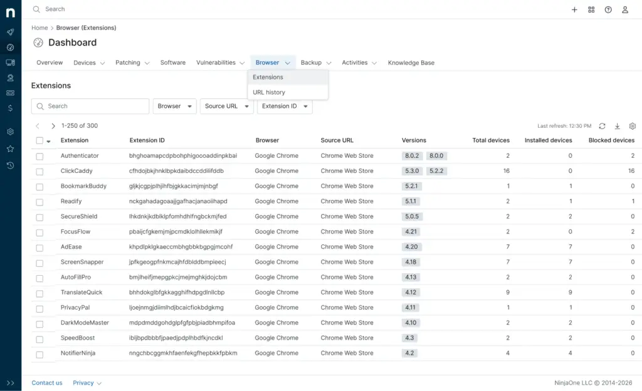Click the Browser tab
The height and width of the screenshot is (391, 642).
pos(273,63)
